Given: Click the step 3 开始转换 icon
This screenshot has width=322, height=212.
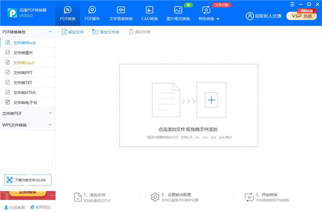Looking at the screenshot, I should click(x=249, y=197).
